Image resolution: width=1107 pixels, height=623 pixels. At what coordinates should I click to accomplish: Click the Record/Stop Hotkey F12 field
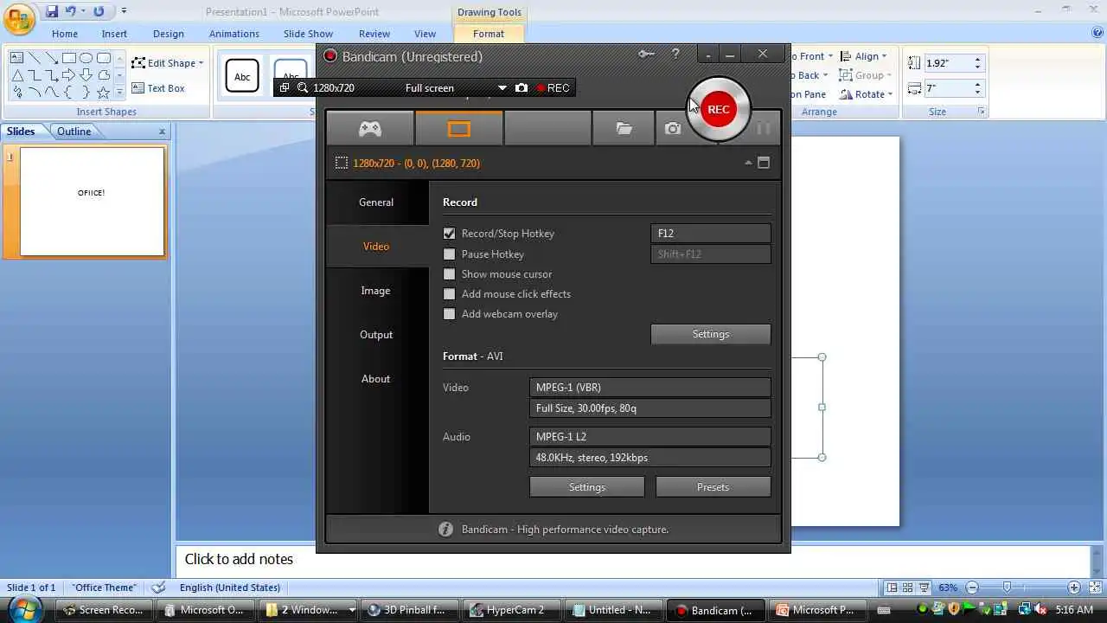[711, 234]
